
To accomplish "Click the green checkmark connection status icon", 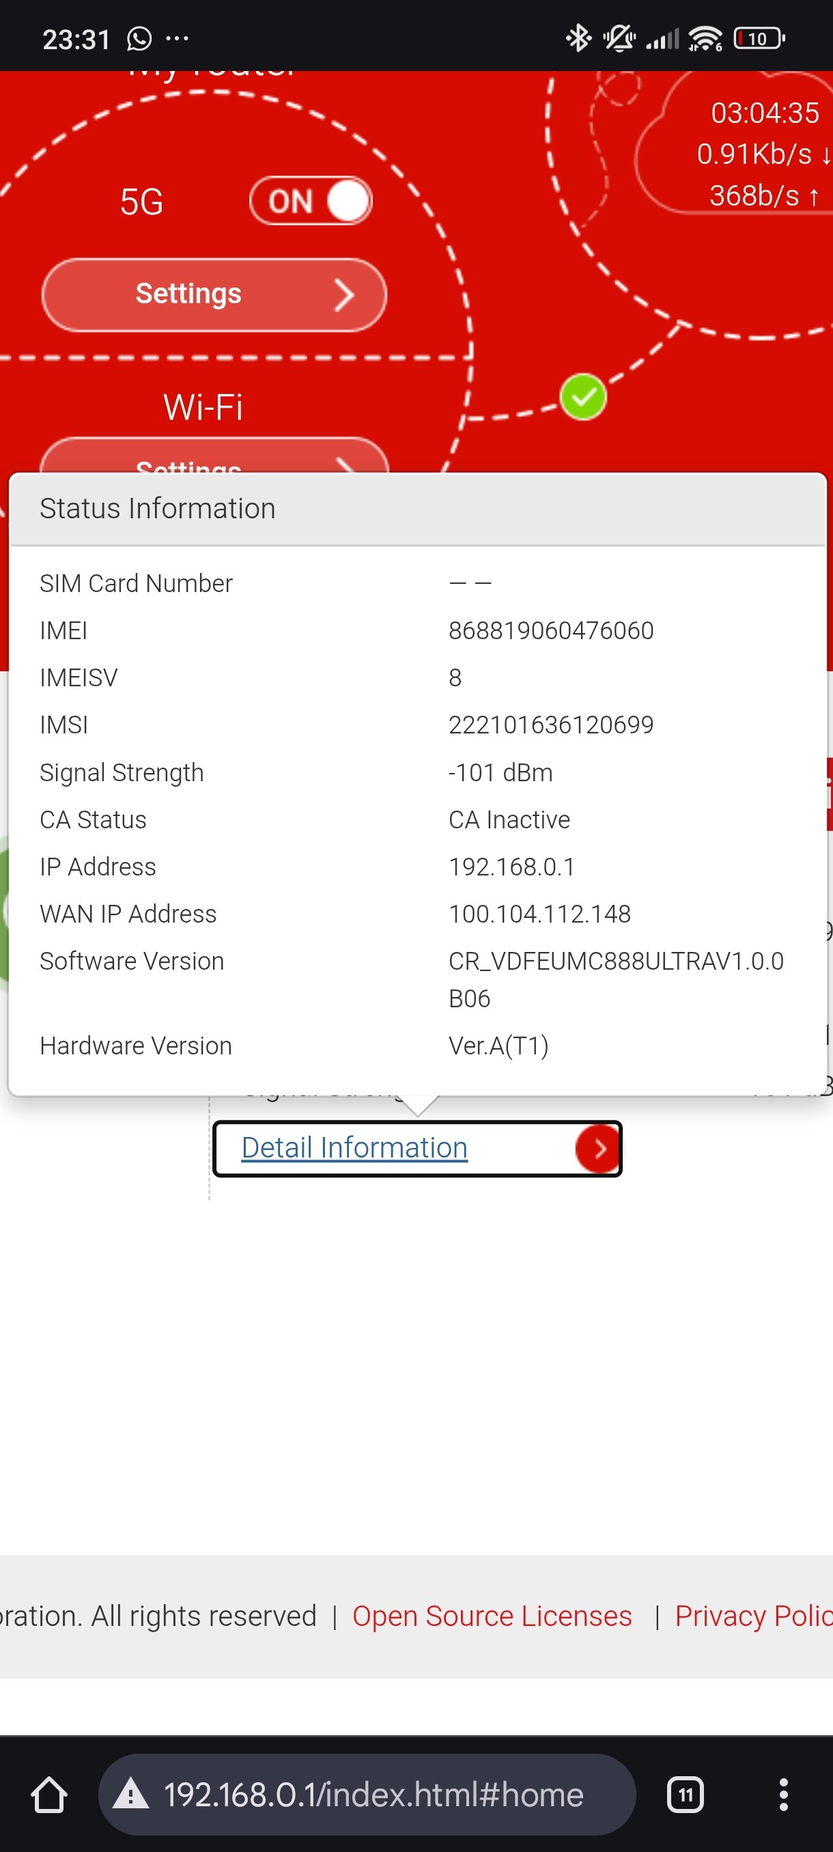I will [583, 397].
